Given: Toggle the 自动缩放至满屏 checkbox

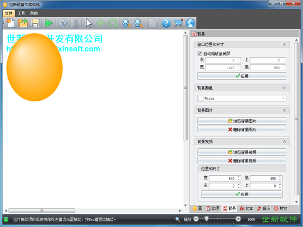Looking at the screenshot, I should pos(200,53).
